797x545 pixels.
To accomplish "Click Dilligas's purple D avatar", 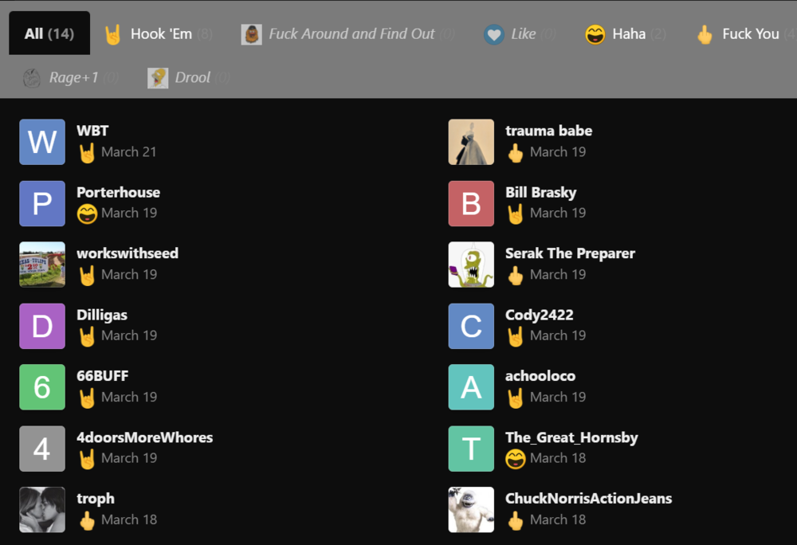I will [42, 326].
